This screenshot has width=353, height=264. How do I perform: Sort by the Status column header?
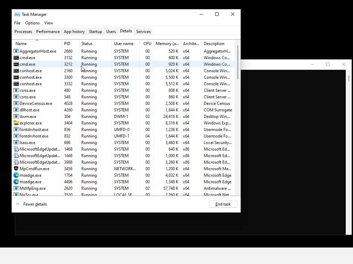click(x=95, y=43)
